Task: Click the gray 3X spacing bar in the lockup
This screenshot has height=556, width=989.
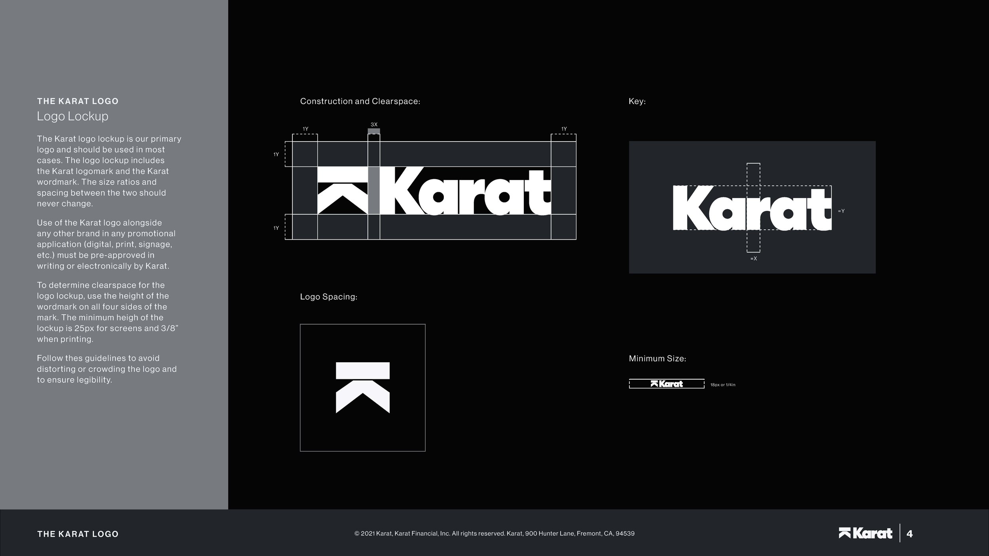Action: coord(374,191)
